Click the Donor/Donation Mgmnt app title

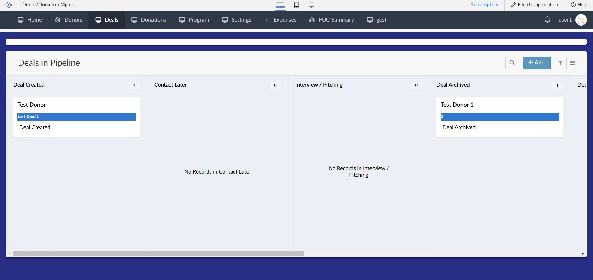pos(49,5)
